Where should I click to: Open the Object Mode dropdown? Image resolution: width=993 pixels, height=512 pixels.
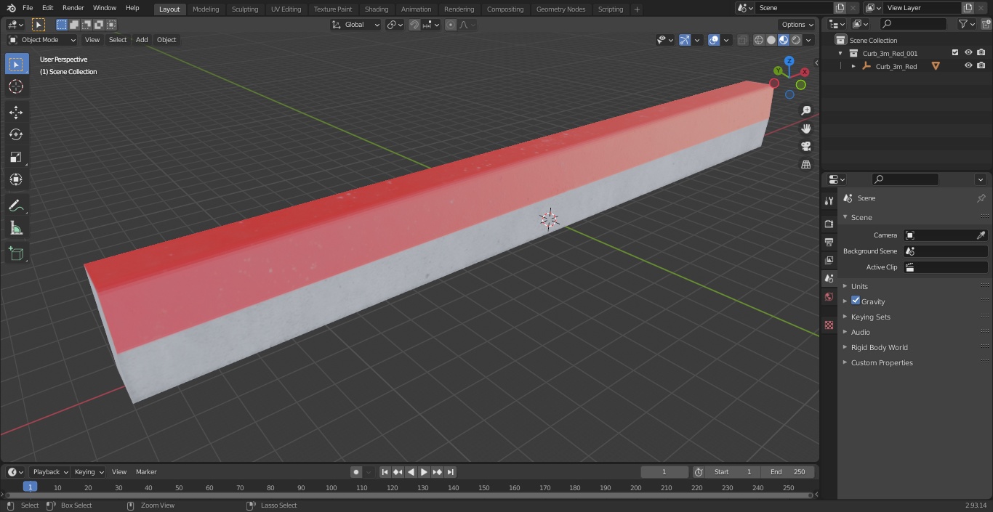42,40
